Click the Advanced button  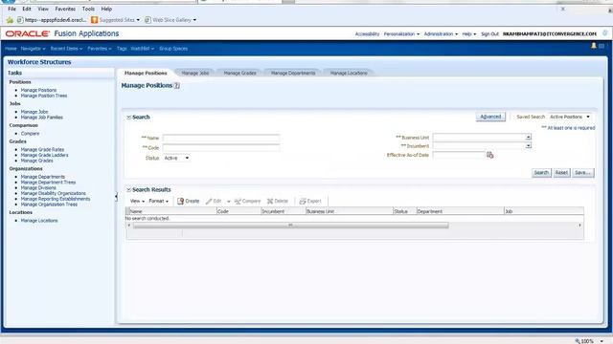tap(490, 117)
